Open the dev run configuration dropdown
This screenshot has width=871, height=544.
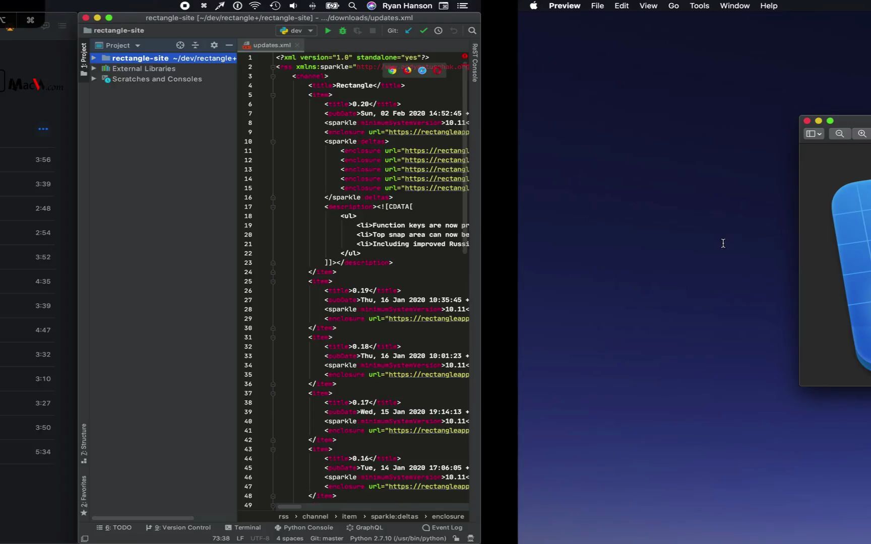coord(296,31)
